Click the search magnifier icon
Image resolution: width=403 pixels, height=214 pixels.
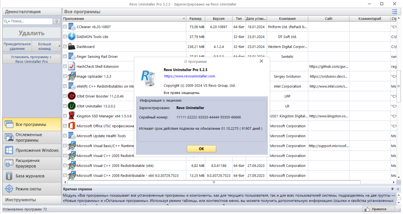click(x=6, y=21)
